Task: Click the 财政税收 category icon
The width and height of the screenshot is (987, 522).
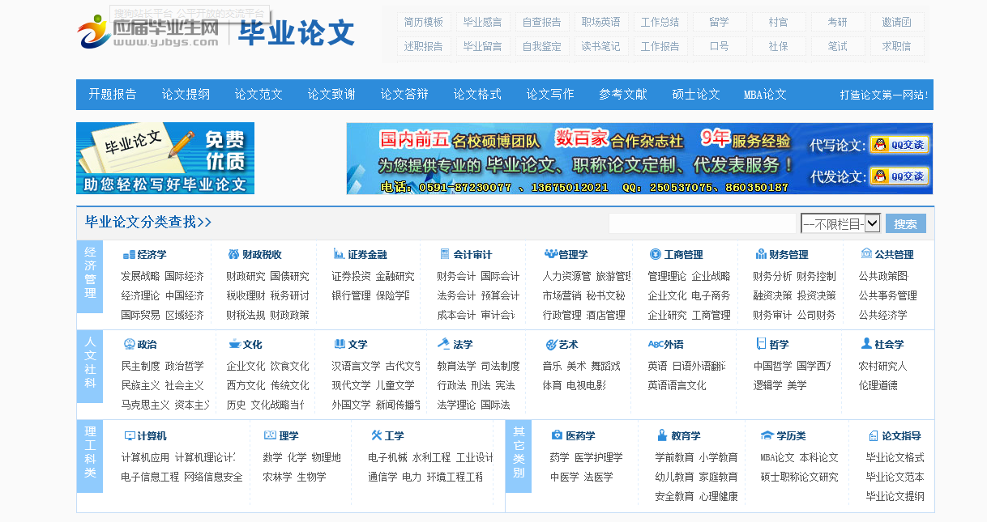Action: (234, 254)
